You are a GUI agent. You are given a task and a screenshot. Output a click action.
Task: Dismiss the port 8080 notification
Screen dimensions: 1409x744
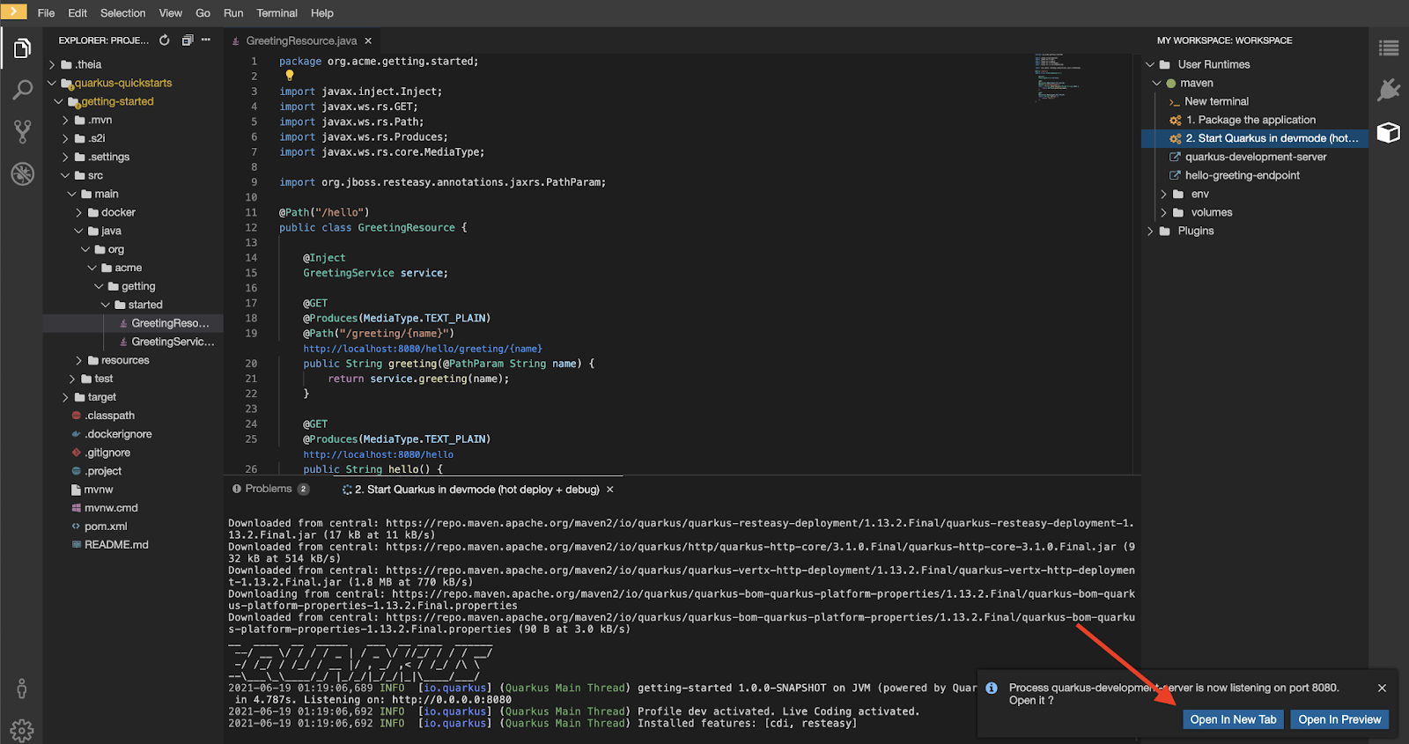(x=1382, y=688)
